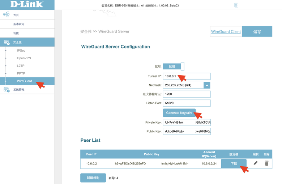Click the Listen Port field 51820
Screen dimensions: 282x184
tap(187, 103)
